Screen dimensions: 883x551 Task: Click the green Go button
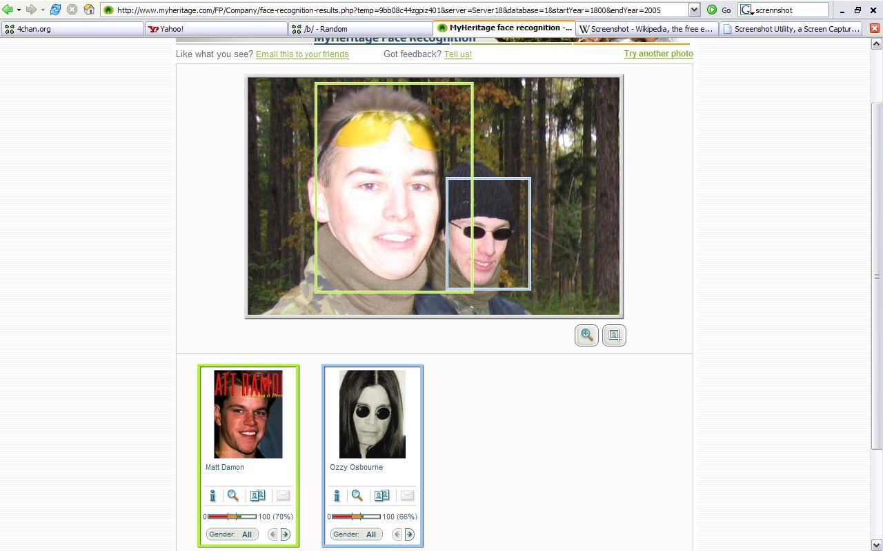tap(719, 10)
